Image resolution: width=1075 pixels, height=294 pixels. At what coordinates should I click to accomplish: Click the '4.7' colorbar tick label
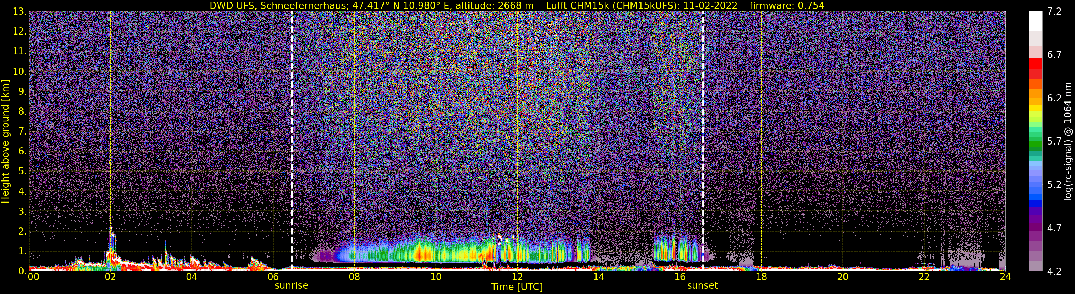click(1055, 228)
